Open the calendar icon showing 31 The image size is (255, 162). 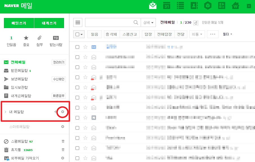click(x=167, y=6)
